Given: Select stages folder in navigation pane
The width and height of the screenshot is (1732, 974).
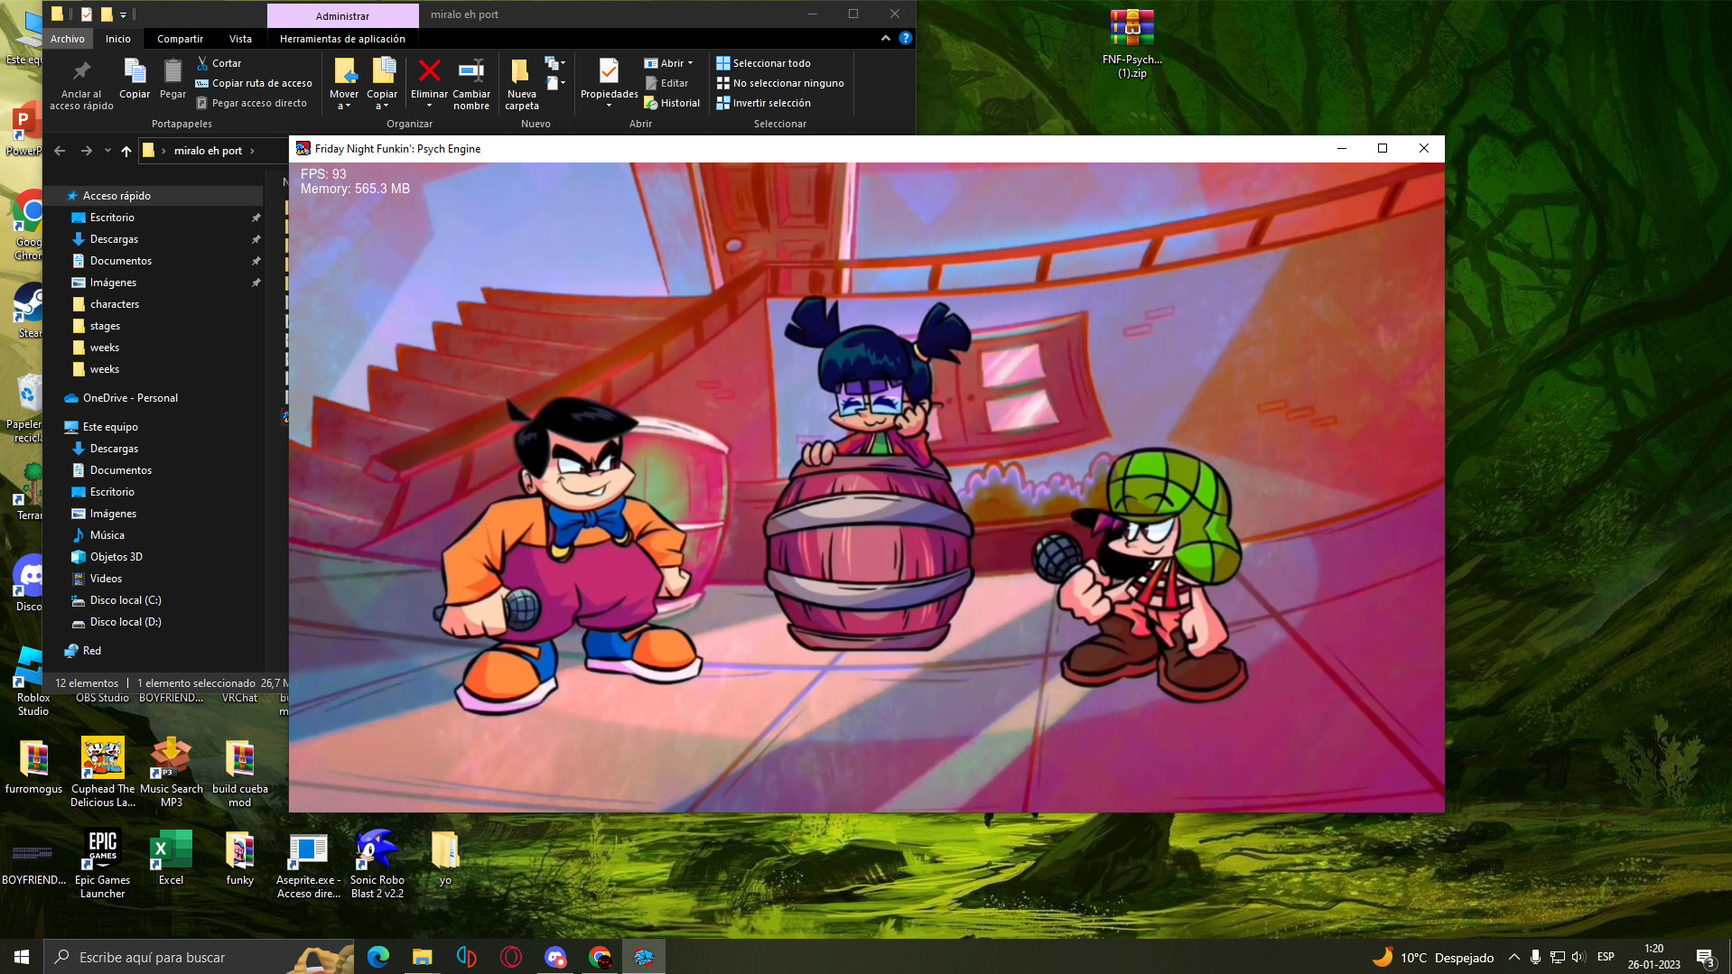Looking at the screenshot, I should 105,326.
